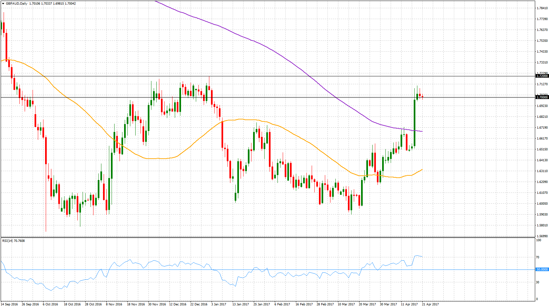Click the 6 Oct 2016 date label
This screenshot has width=549, height=308.
(50, 304)
